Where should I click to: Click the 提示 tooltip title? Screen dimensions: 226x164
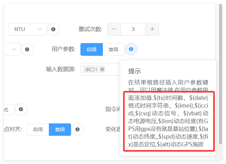tap(135, 71)
